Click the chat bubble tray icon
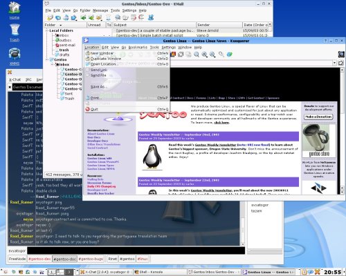 click(x=311, y=272)
